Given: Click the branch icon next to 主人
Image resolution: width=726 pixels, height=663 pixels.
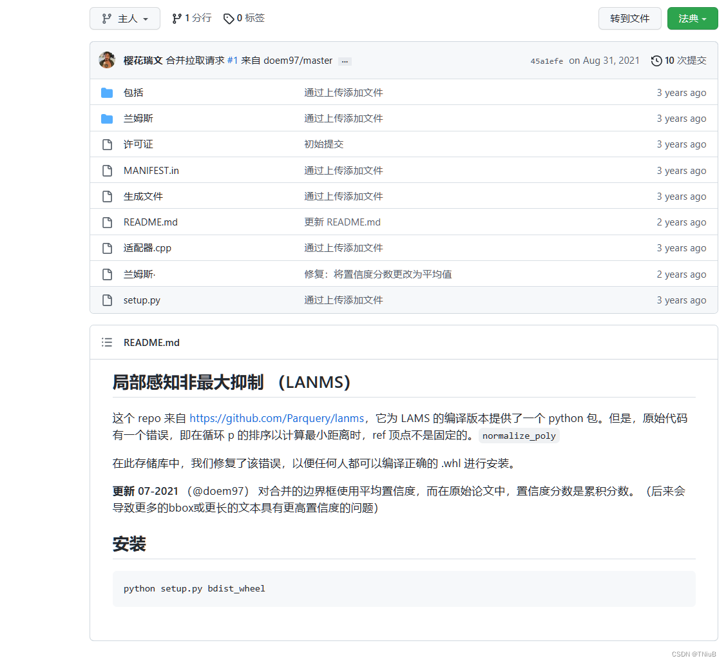Looking at the screenshot, I should (106, 18).
